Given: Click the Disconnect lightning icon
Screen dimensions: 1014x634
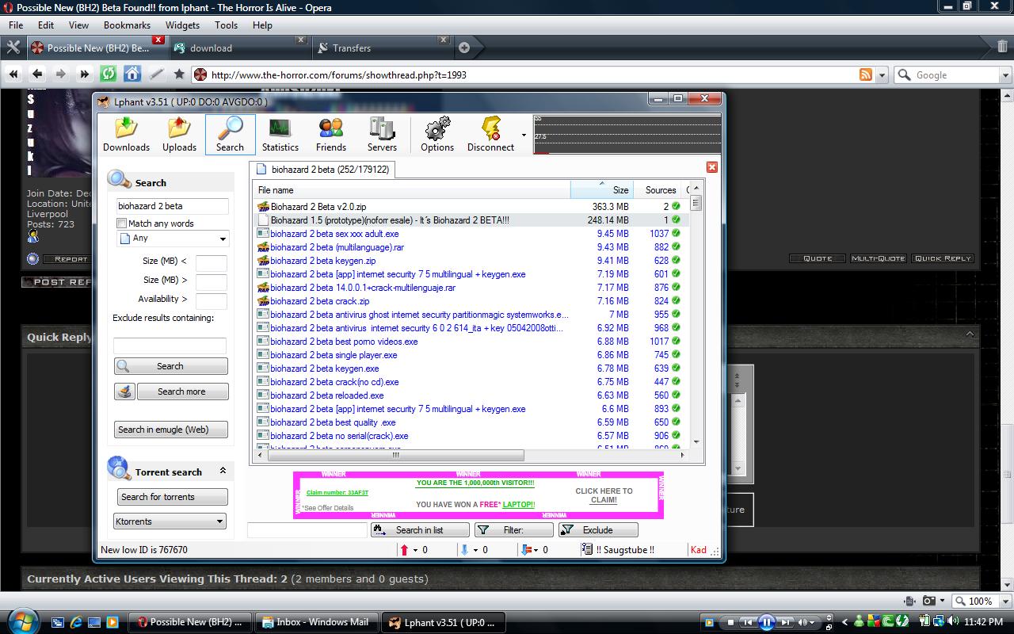Looking at the screenshot, I should tap(490, 134).
